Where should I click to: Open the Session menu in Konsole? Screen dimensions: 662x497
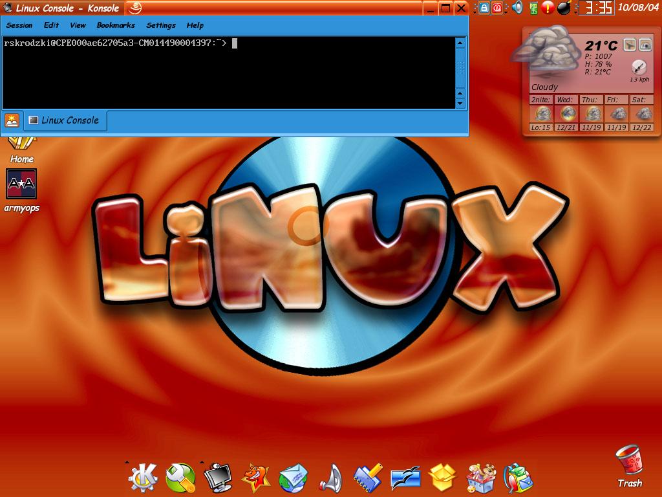point(19,25)
